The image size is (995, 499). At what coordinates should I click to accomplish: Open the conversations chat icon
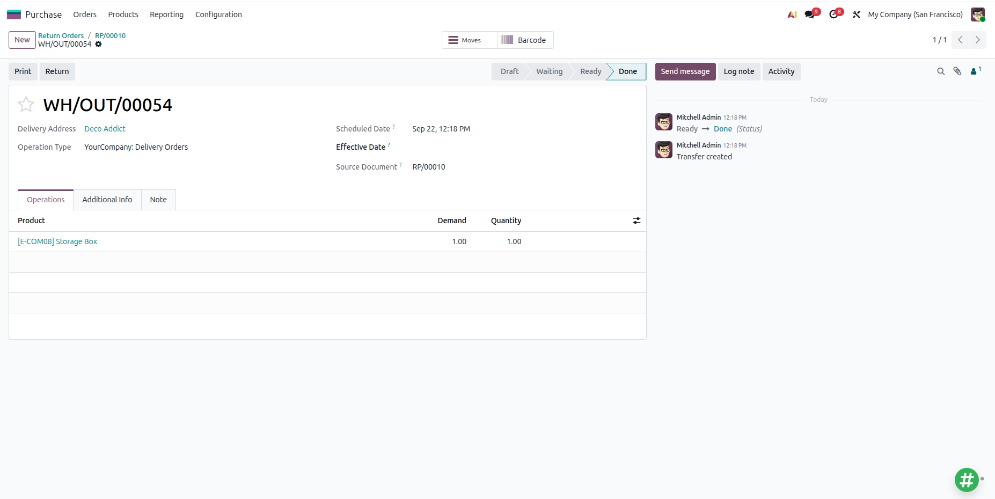pyautogui.click(x=810, y=14)
